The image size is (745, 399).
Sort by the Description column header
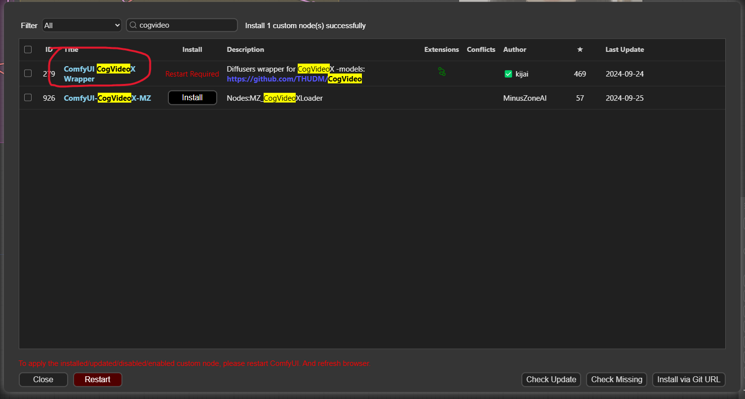(x=245, y=49)
